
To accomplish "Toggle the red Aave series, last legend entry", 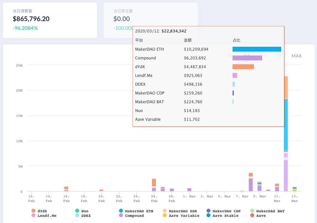I will coord(252,216).
